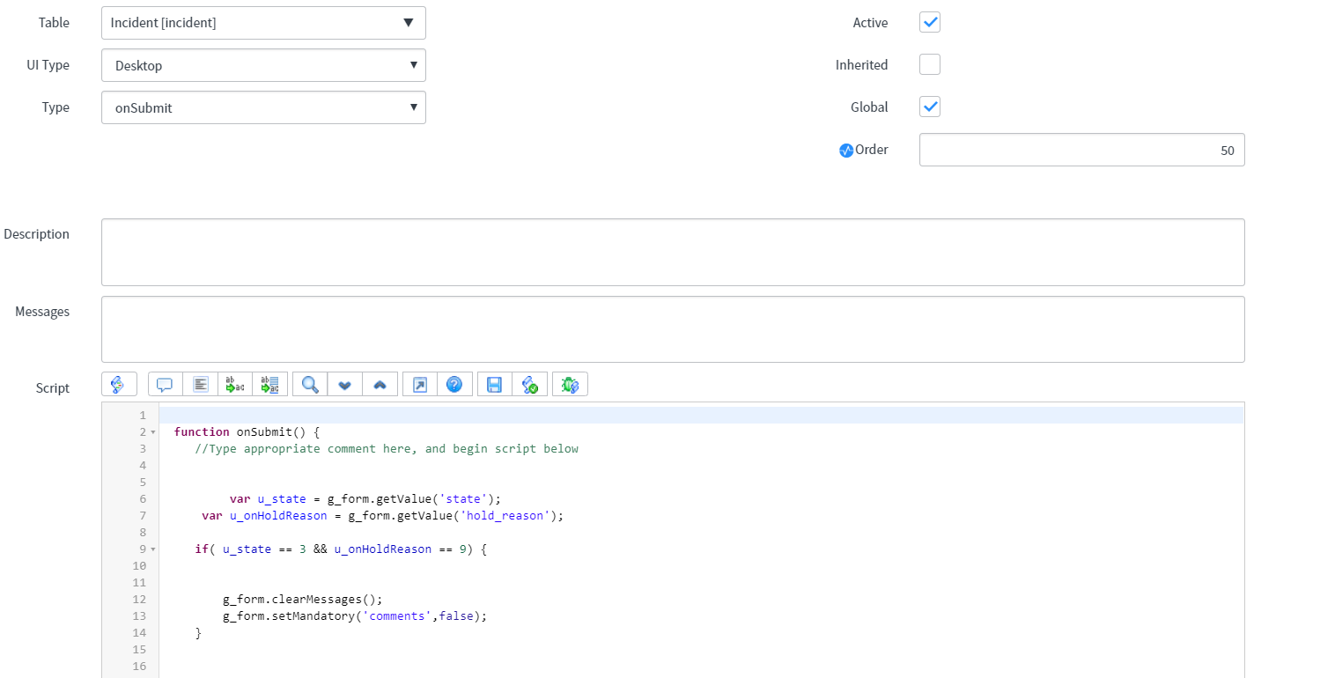Collapse the onSubmit function fold arrow
The image size is (1335, 678).
click(x=152, y=432)
